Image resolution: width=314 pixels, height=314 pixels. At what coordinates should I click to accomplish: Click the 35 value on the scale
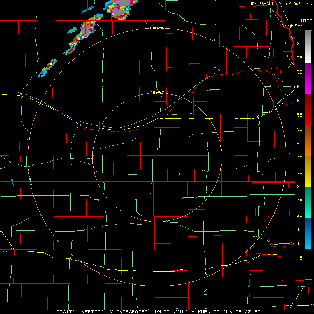[x=300, y=172]
